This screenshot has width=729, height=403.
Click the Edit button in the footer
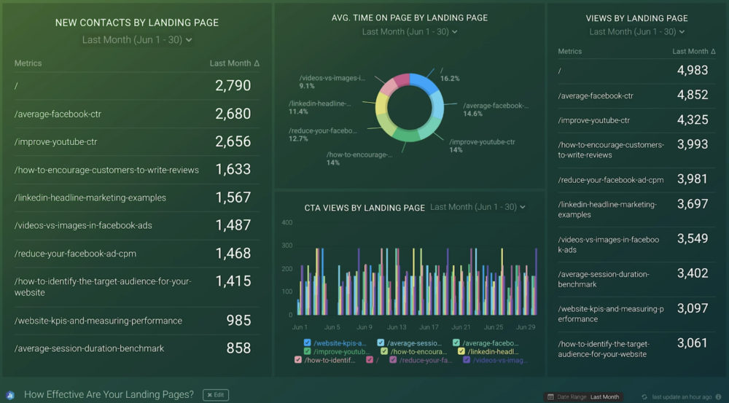pyautogui.click(x=215, y=395)
